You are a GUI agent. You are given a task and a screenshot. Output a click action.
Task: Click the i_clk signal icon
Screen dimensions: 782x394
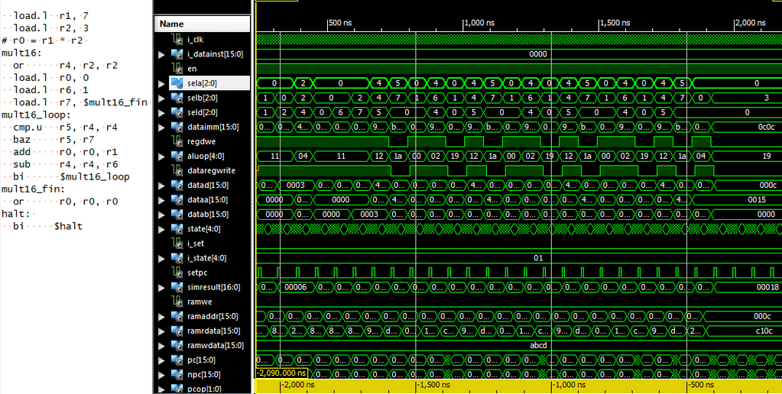coord(177,40)
